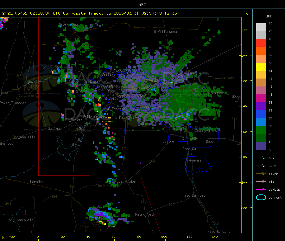Click the 36 dBZ blue swatch
This screenshot has width=285, height=241.
[x=261, y=114]
